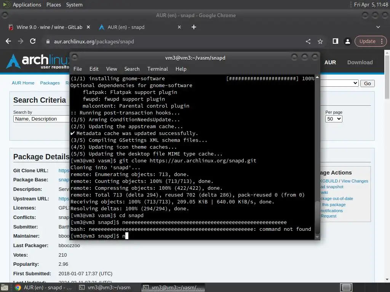Reload the AUR snapd page

tap(33, 41)
